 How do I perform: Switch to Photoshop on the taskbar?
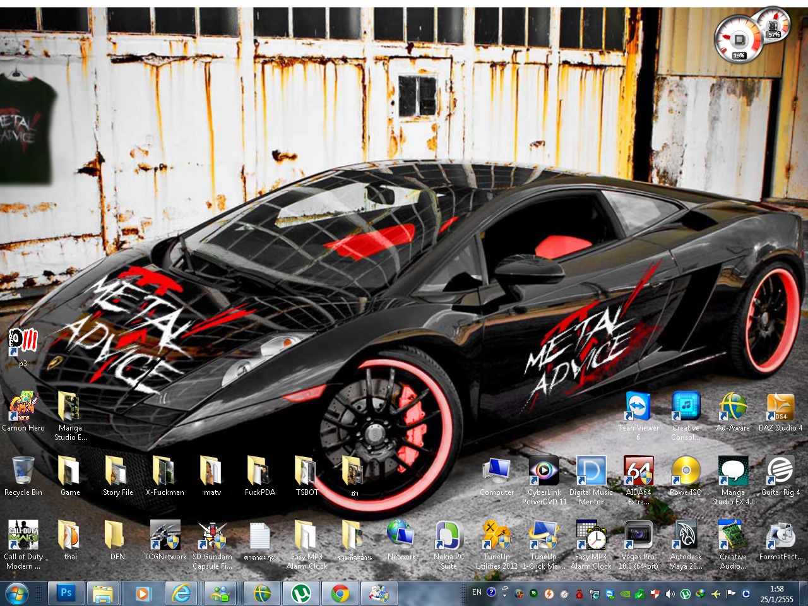click(66, 593)
